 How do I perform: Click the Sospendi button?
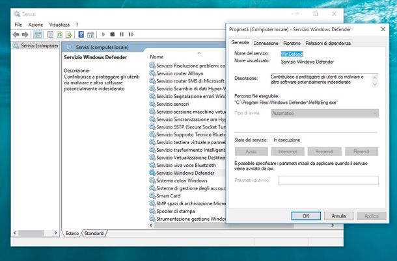(324, 151)
